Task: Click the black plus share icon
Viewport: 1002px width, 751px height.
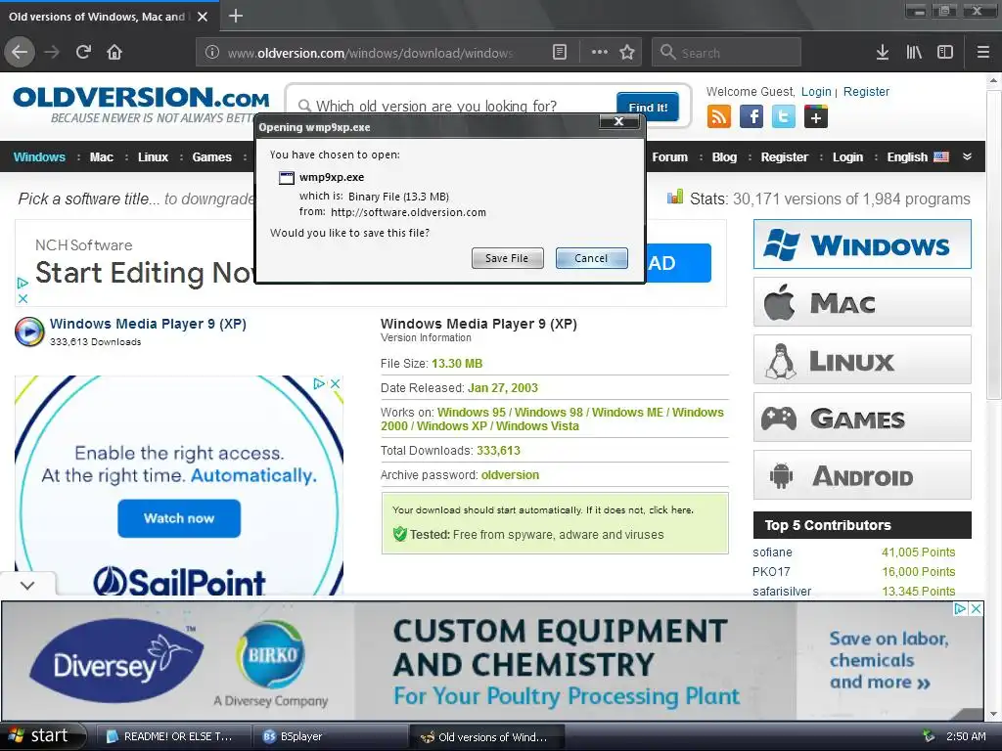Action: coord(816,117)
